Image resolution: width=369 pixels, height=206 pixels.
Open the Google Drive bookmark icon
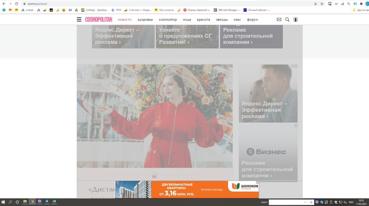[77, 10]
